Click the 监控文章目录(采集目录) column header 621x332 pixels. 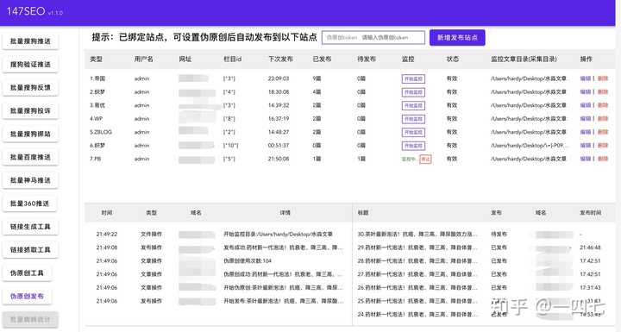(524, 59)
